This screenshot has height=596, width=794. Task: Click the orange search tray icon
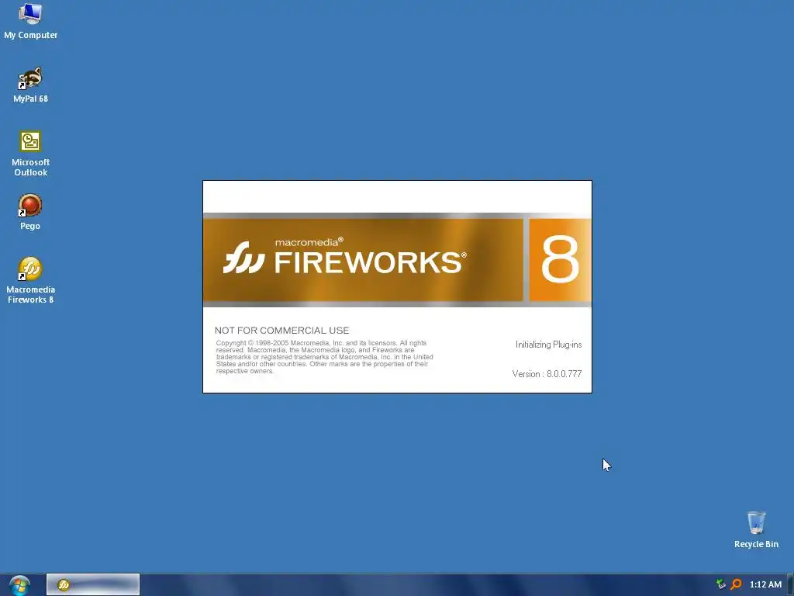coord(736,584)
